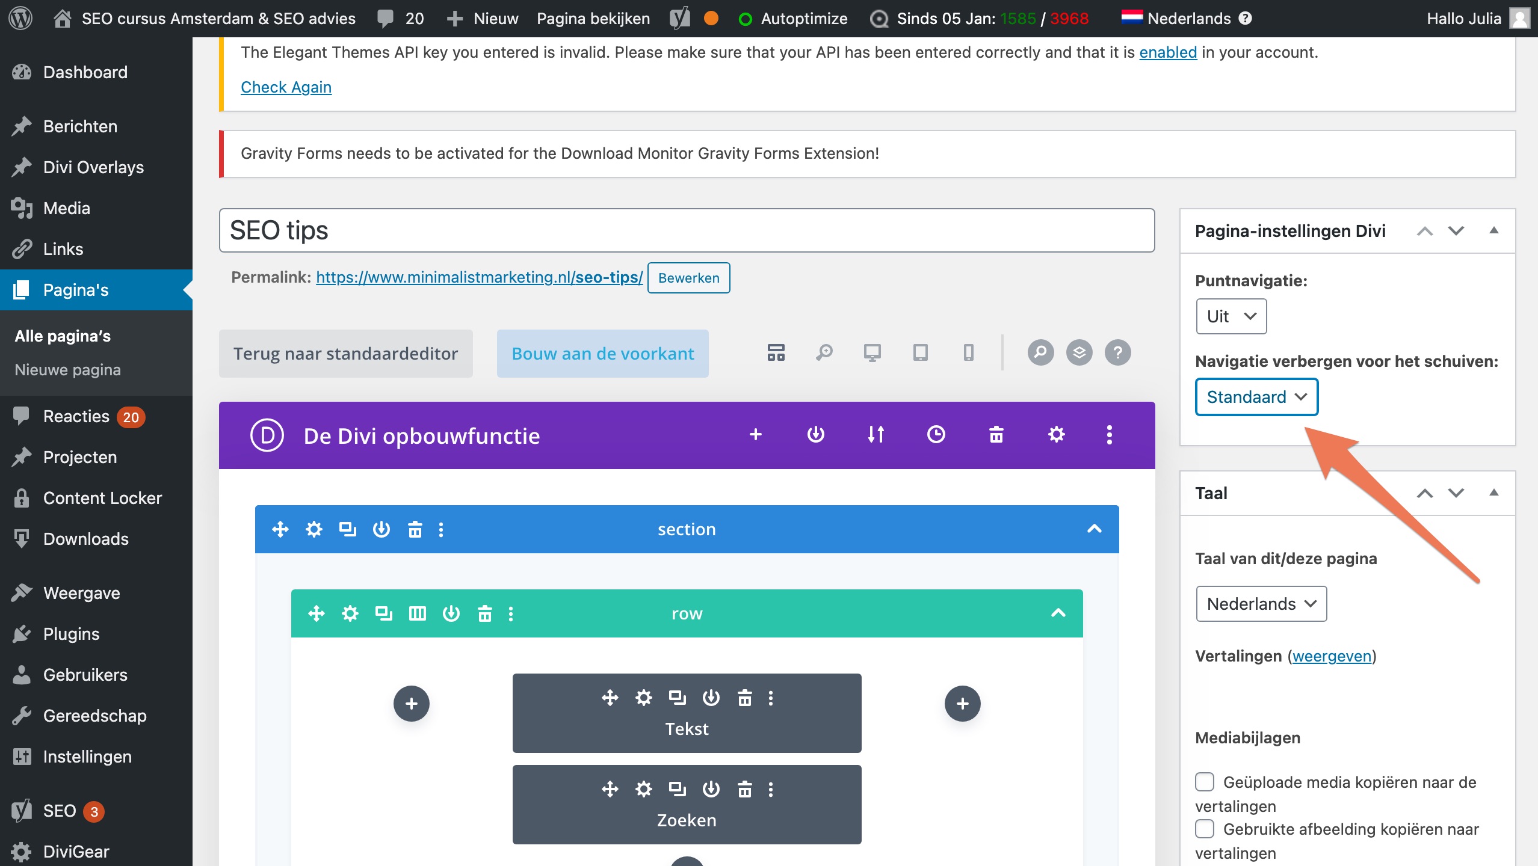The image size is (1538, 866).
Task: Open Divi layers round icon
Action: click(1079, 352)
